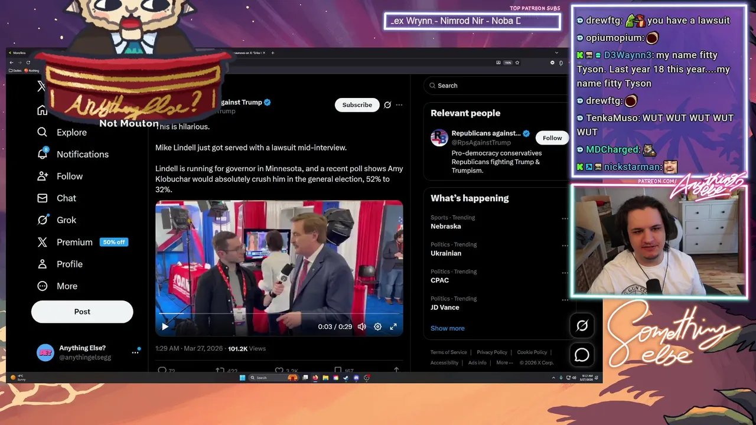Open the Nothing bookmark

pyautogui.click(x=32, y=70)
